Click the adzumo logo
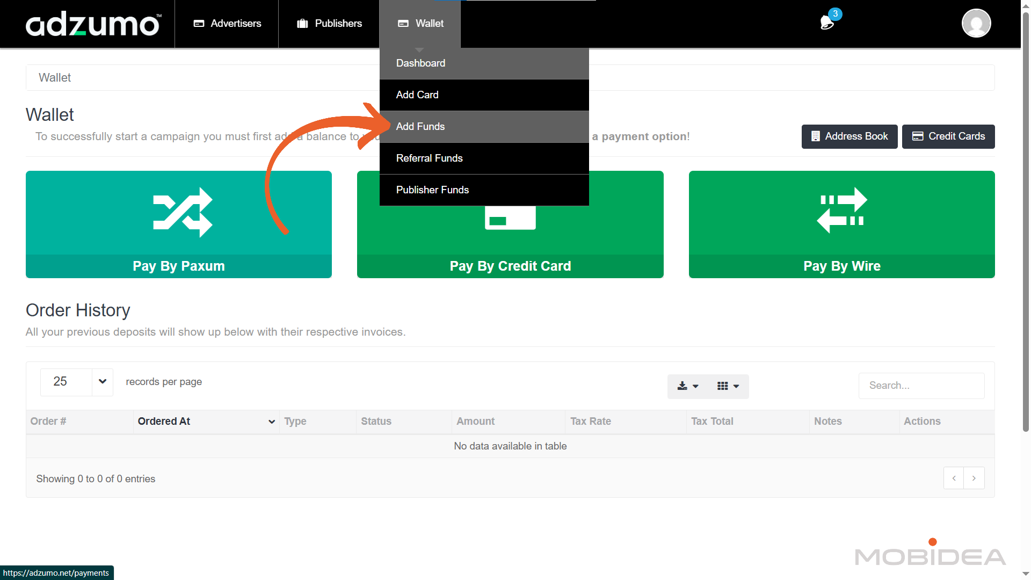Viewport: 1031px width, 580px height. click(x=93, y=24)
